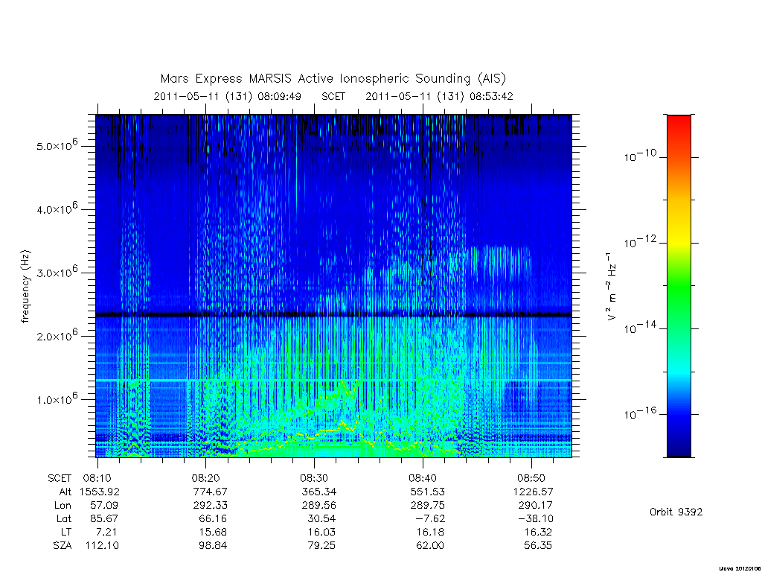762x572 pixels.
Task: Select the end time '2011-05-11 (131) 08:53:42'
Action: pos(439,96)
